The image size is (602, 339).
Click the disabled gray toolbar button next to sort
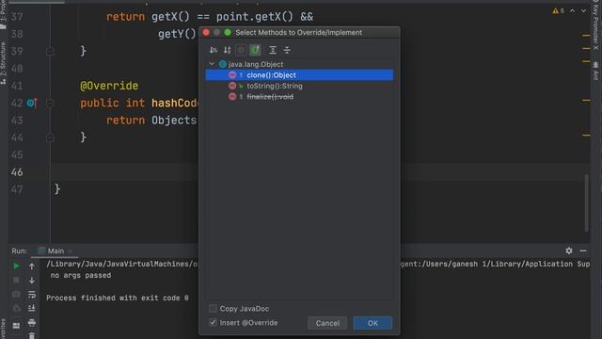pyautogui.click(x=241, y=50)
